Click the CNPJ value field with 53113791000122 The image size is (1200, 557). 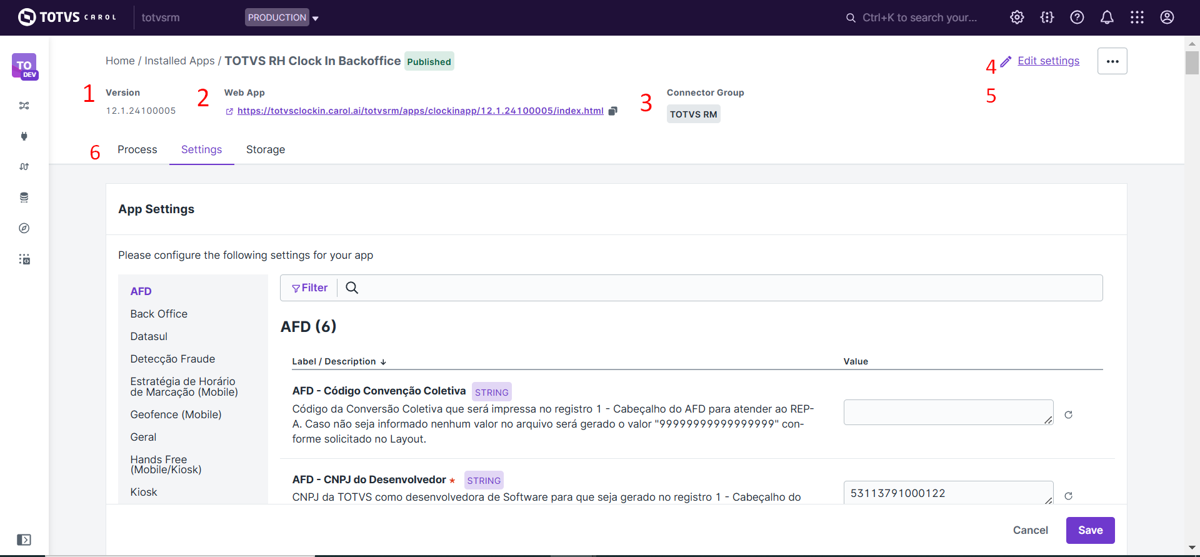pos(948,493)
